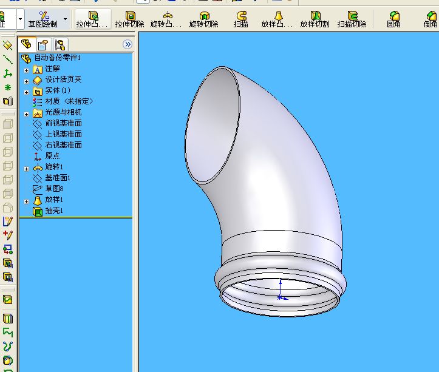Click the new sketch pencil icon in sidebar
The width and height of the screenshot is (439, 372).
[7, 221]
